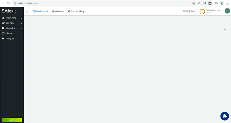Click the Thống kê flag icon
This screenshot has height=123, width=231.
coord(3,39)
